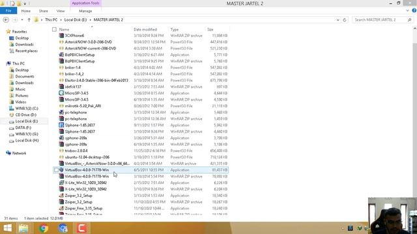Open Local Disk (H:) in sidebar
Image resolution: width=417 pixels, height=234 pixels.
coord(27,140)
